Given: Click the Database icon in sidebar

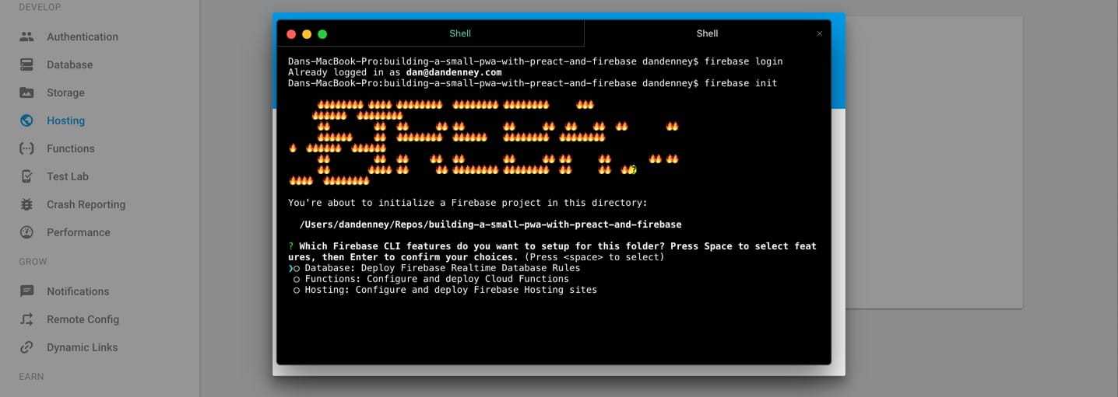Looking at the screenshot, I should [x=26, y=64].
